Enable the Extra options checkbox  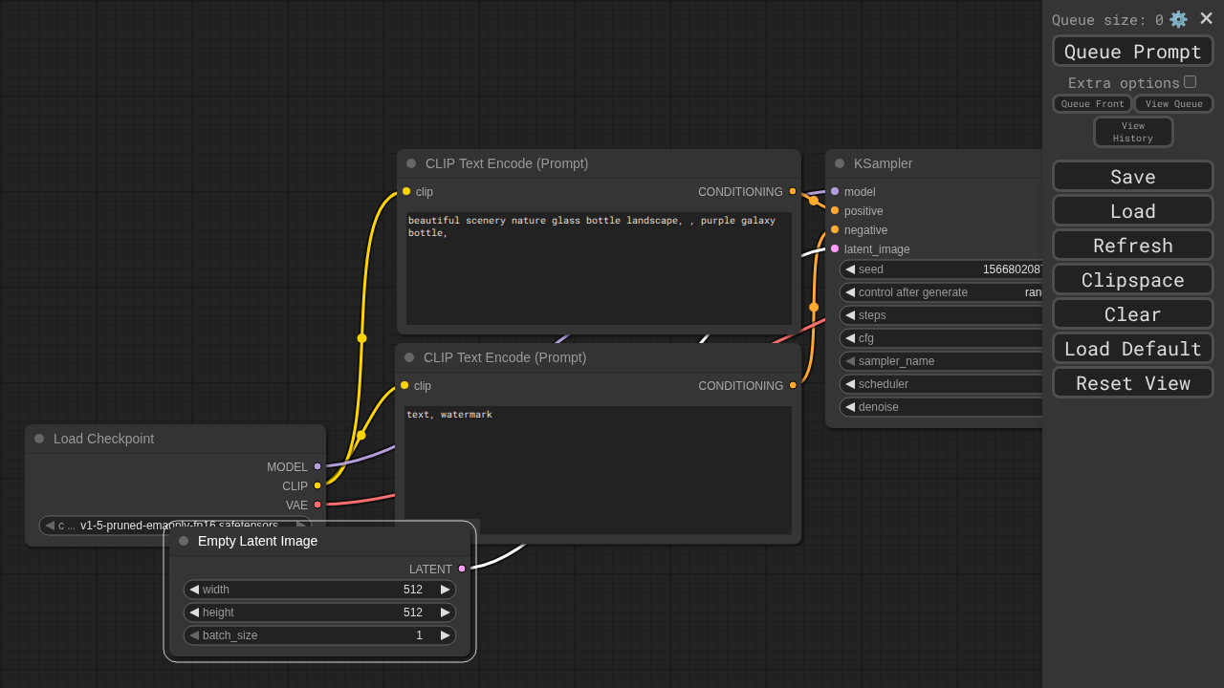coord(1190,82)
